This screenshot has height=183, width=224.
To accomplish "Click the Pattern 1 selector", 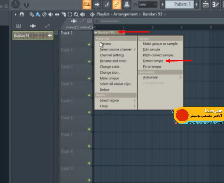I will pyautogui.click(x=180, y=4).
